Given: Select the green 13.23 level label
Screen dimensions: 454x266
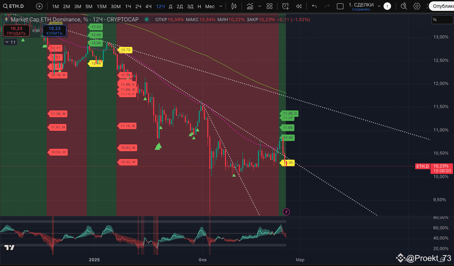Looking at the screenshot, I should click(96, 26).
